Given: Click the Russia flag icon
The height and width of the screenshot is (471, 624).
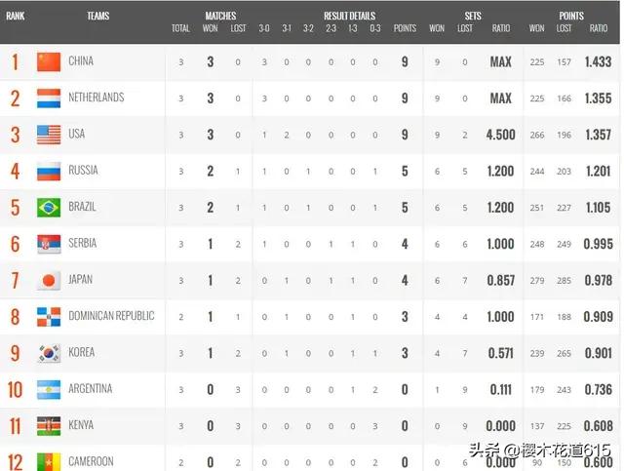Looking at the screenshot, I should [x=49, y=172].
